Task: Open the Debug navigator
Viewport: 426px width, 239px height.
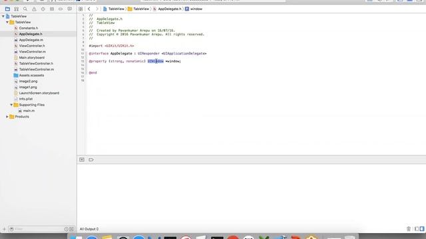Action: pos(52,9)
